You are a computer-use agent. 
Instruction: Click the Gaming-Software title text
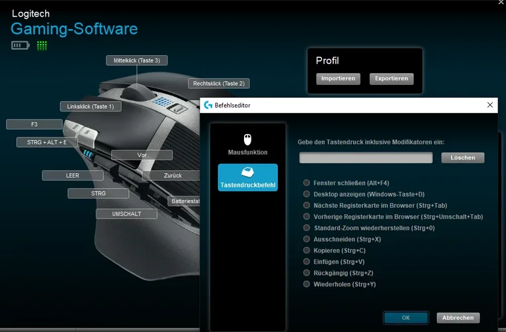coord(74,29)
